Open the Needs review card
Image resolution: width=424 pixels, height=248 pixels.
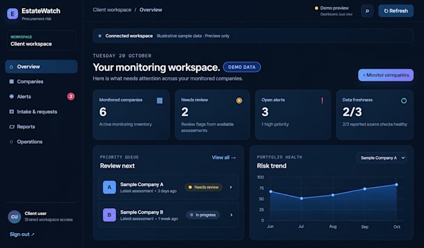(212, 114)
